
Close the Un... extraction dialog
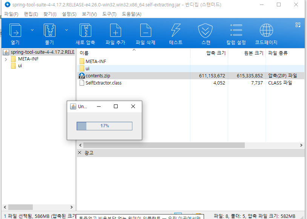133,106
